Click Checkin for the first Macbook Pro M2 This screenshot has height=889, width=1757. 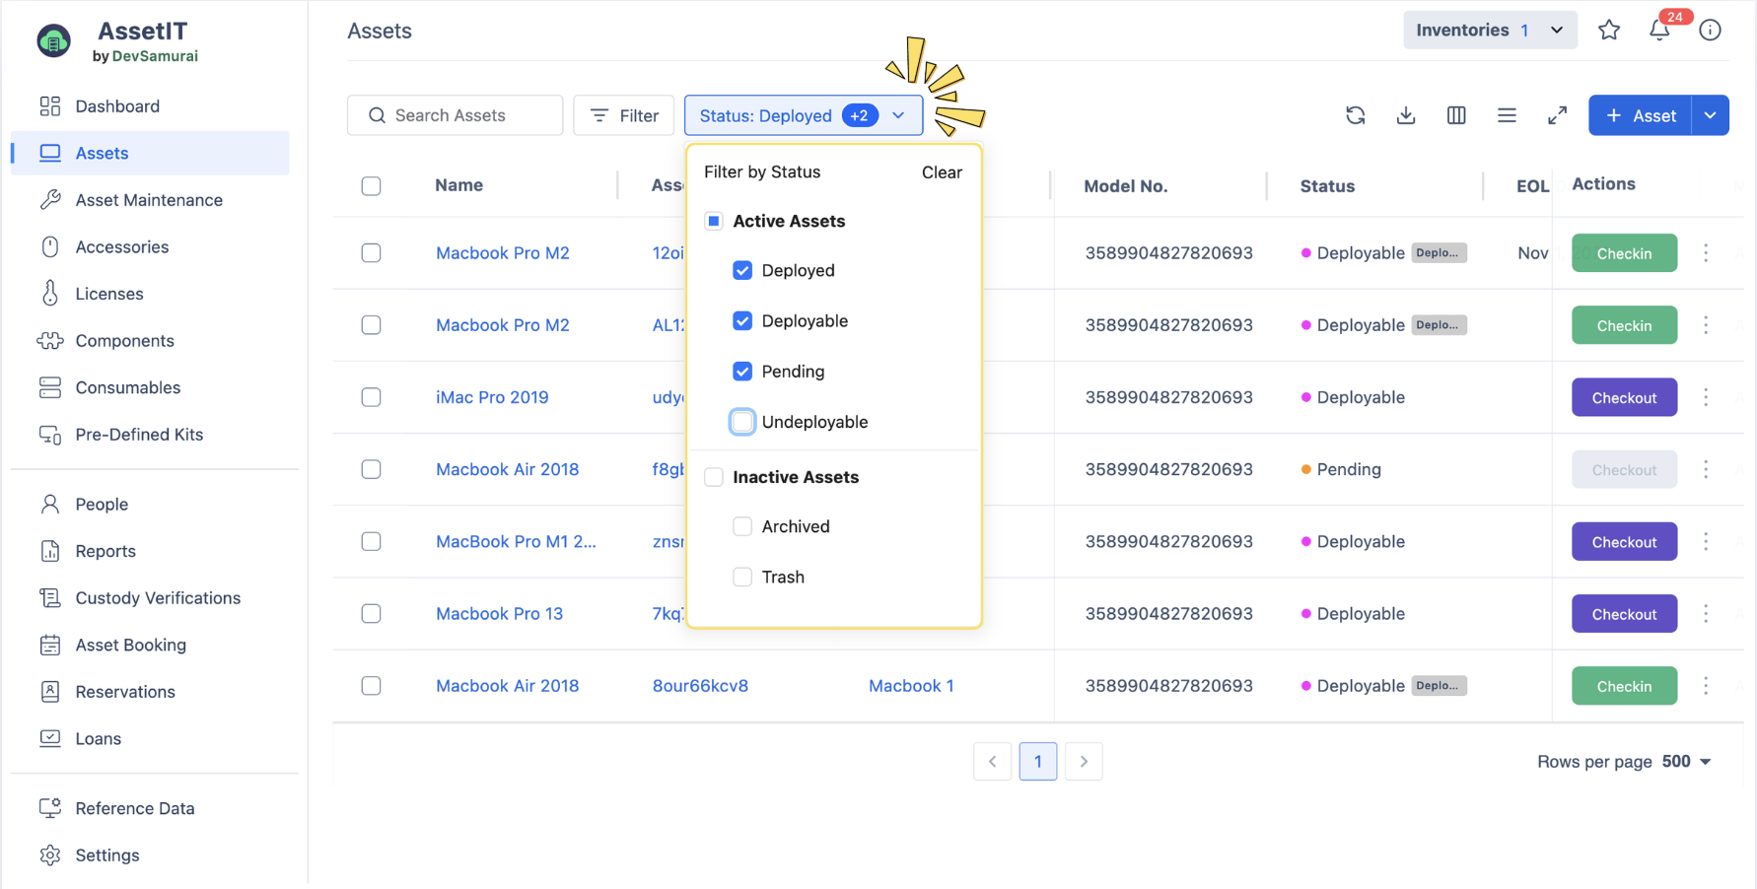point(1623,253)
